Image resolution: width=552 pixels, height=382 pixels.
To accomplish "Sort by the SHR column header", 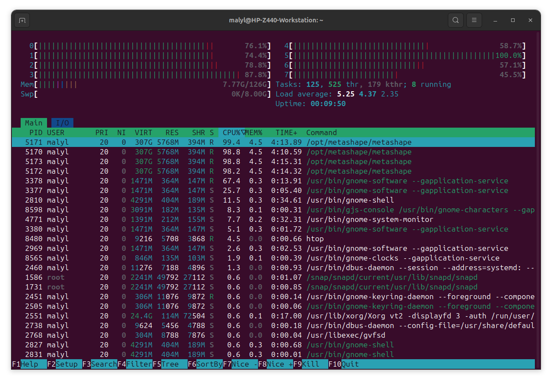I will point(199,132).
